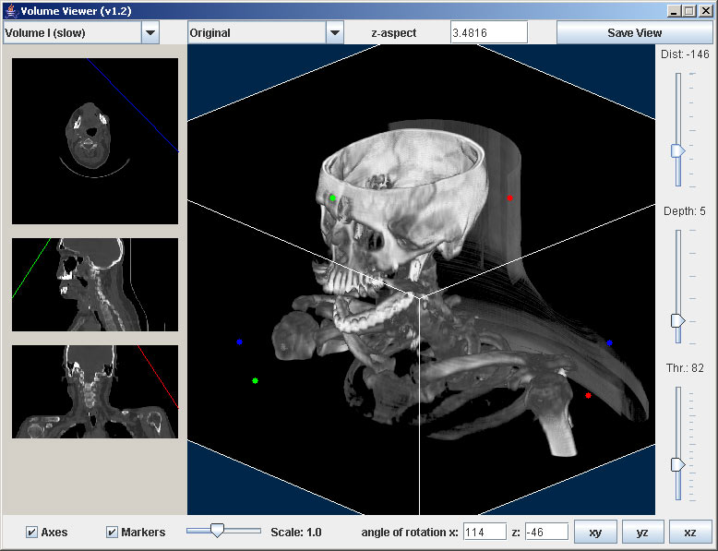Toggle the Axes checkbox
Image resolution: width=718 pixels, height=551 pixels.
pos(31,533)
